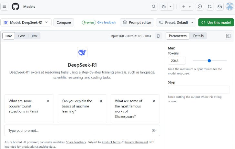Image resolution: width=235 pixels, height=149 pixels.
Task: Adjust the Max Tokens slider handle
Action: click(x=209, y=61)
